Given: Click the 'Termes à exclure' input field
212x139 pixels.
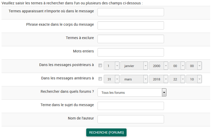Looking at the screenshot, I should [x=131, y=39].
